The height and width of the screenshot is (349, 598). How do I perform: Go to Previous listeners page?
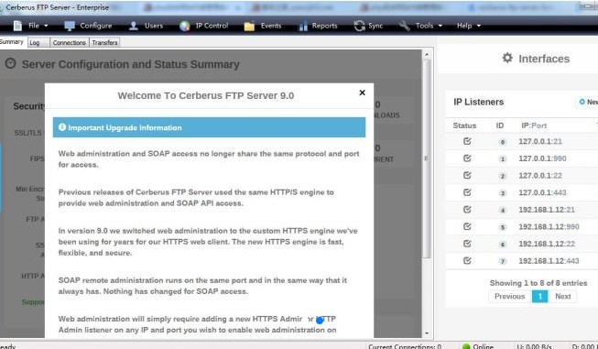(x=510, y=297)
